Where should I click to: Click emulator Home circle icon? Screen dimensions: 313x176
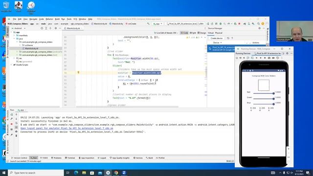coord(261,58)
